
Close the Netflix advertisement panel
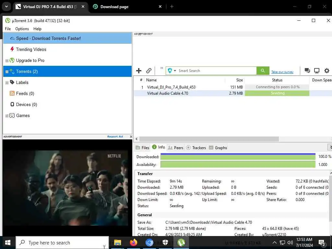pyautogui.click(x=131, y=136)
